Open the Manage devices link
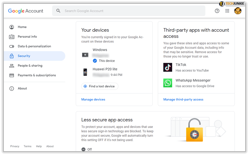249x155 pixels. 93,99
